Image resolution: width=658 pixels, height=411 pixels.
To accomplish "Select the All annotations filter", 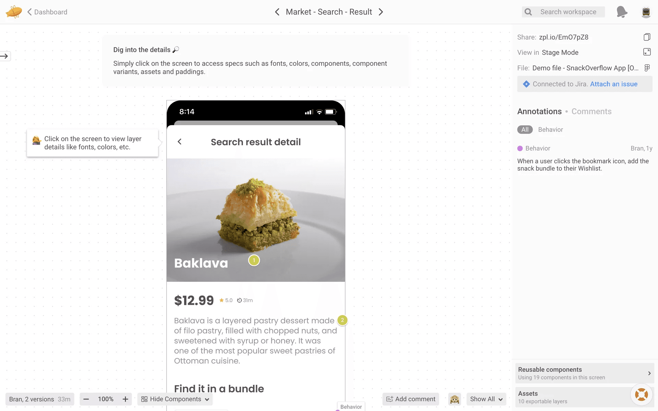I will tap(525, 129).
